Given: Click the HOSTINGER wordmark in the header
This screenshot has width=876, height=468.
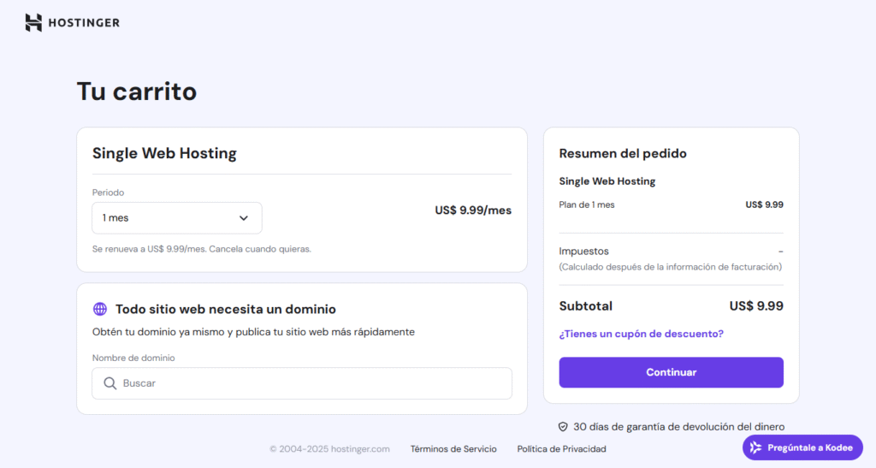Looking at the screenshot, I should (84, 23).
